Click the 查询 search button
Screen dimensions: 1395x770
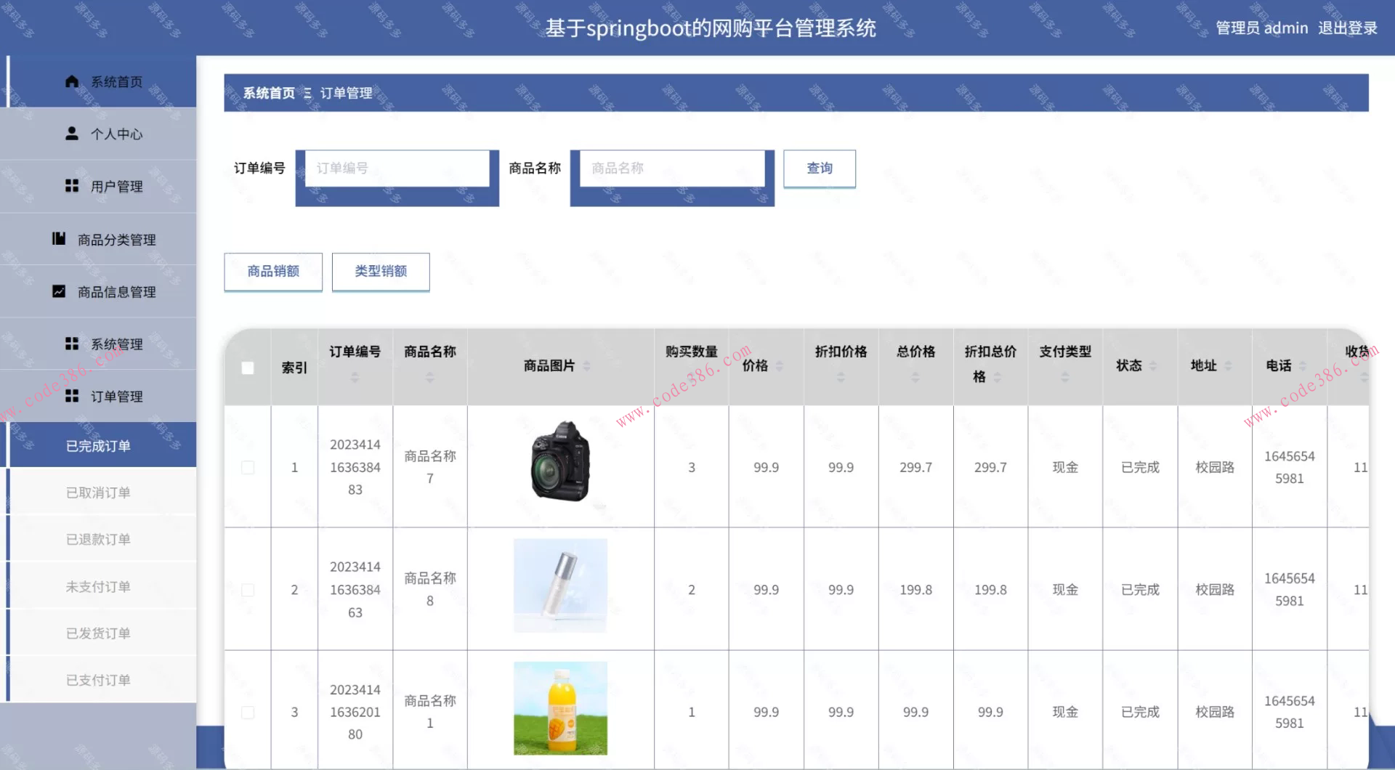point(819,168)
